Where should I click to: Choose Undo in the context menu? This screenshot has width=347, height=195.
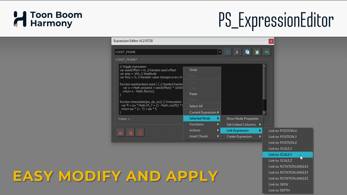202,70
